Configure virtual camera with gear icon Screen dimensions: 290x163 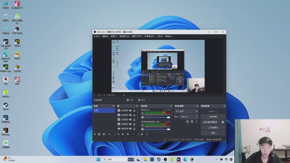(x=223, y=122)
